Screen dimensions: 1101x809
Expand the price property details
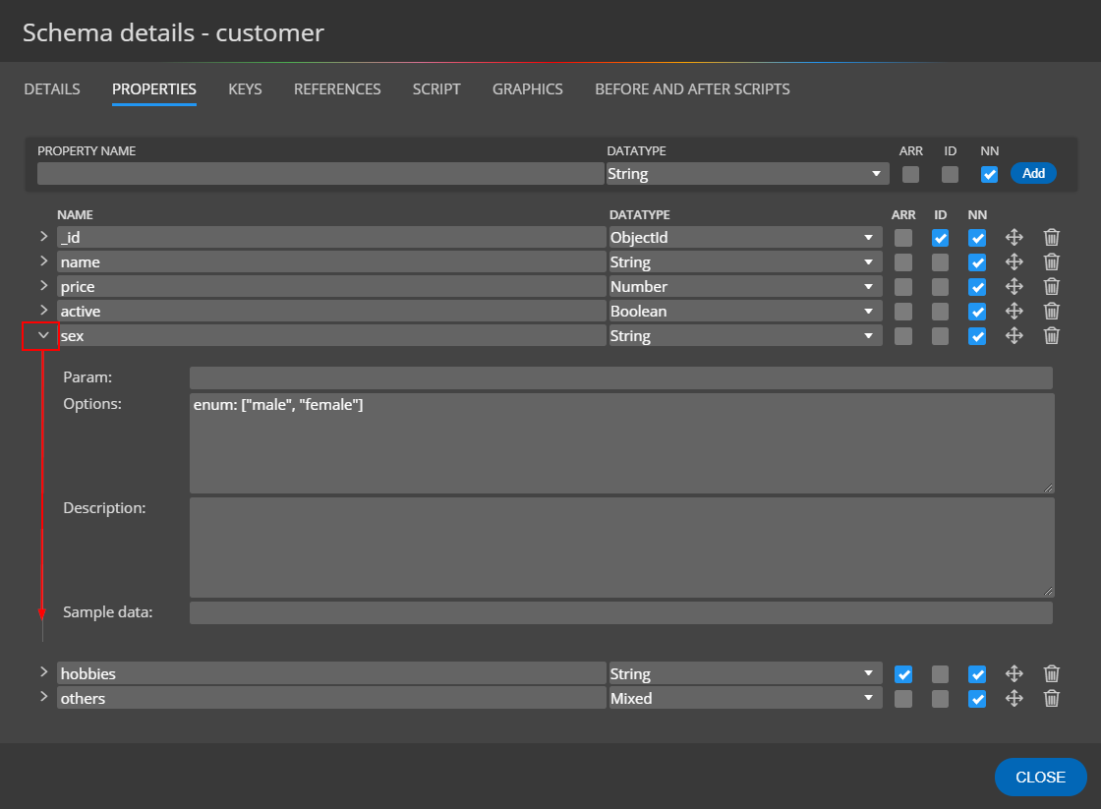pyautogui.click(x=43, y=286)
